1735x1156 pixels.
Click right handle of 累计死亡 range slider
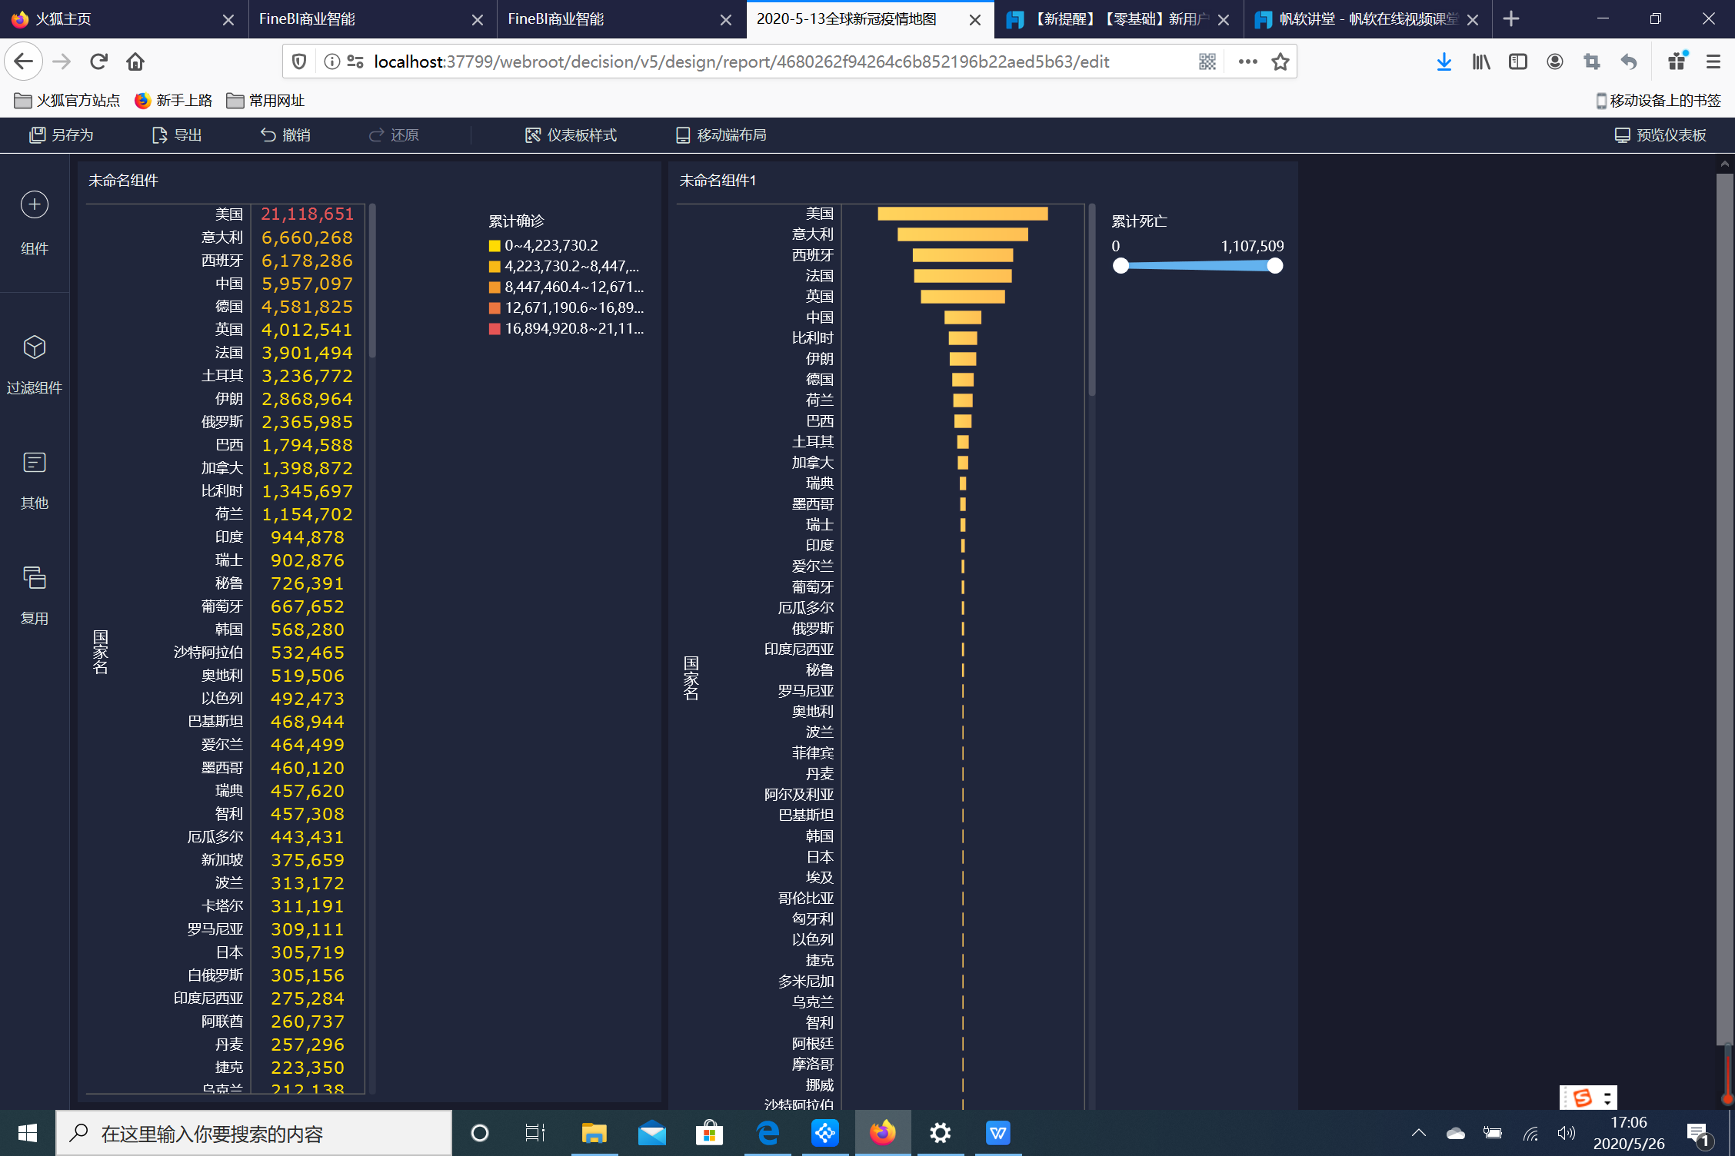pos(1274,266)
